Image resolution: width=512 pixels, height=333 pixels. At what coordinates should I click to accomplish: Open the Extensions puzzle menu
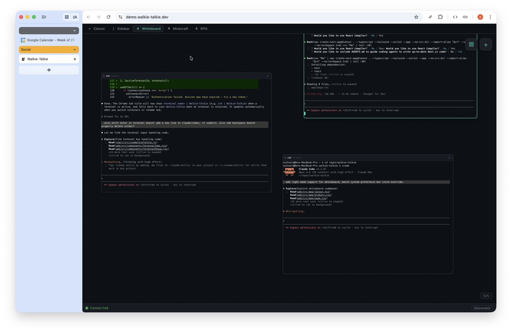coord(440,17)
